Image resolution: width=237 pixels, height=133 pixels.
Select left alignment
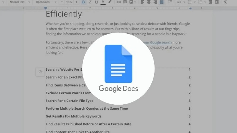142,2
